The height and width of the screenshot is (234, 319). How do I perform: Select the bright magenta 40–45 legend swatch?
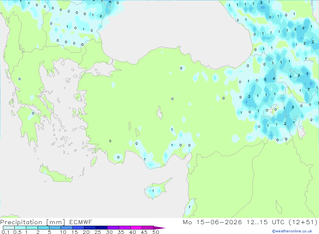pos(136,228)
